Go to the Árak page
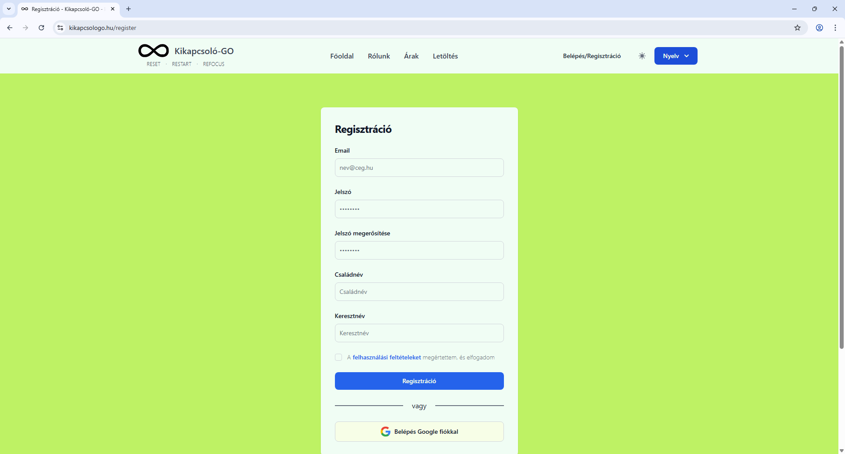This screenshot has width=845, height=454. (411, 56)
